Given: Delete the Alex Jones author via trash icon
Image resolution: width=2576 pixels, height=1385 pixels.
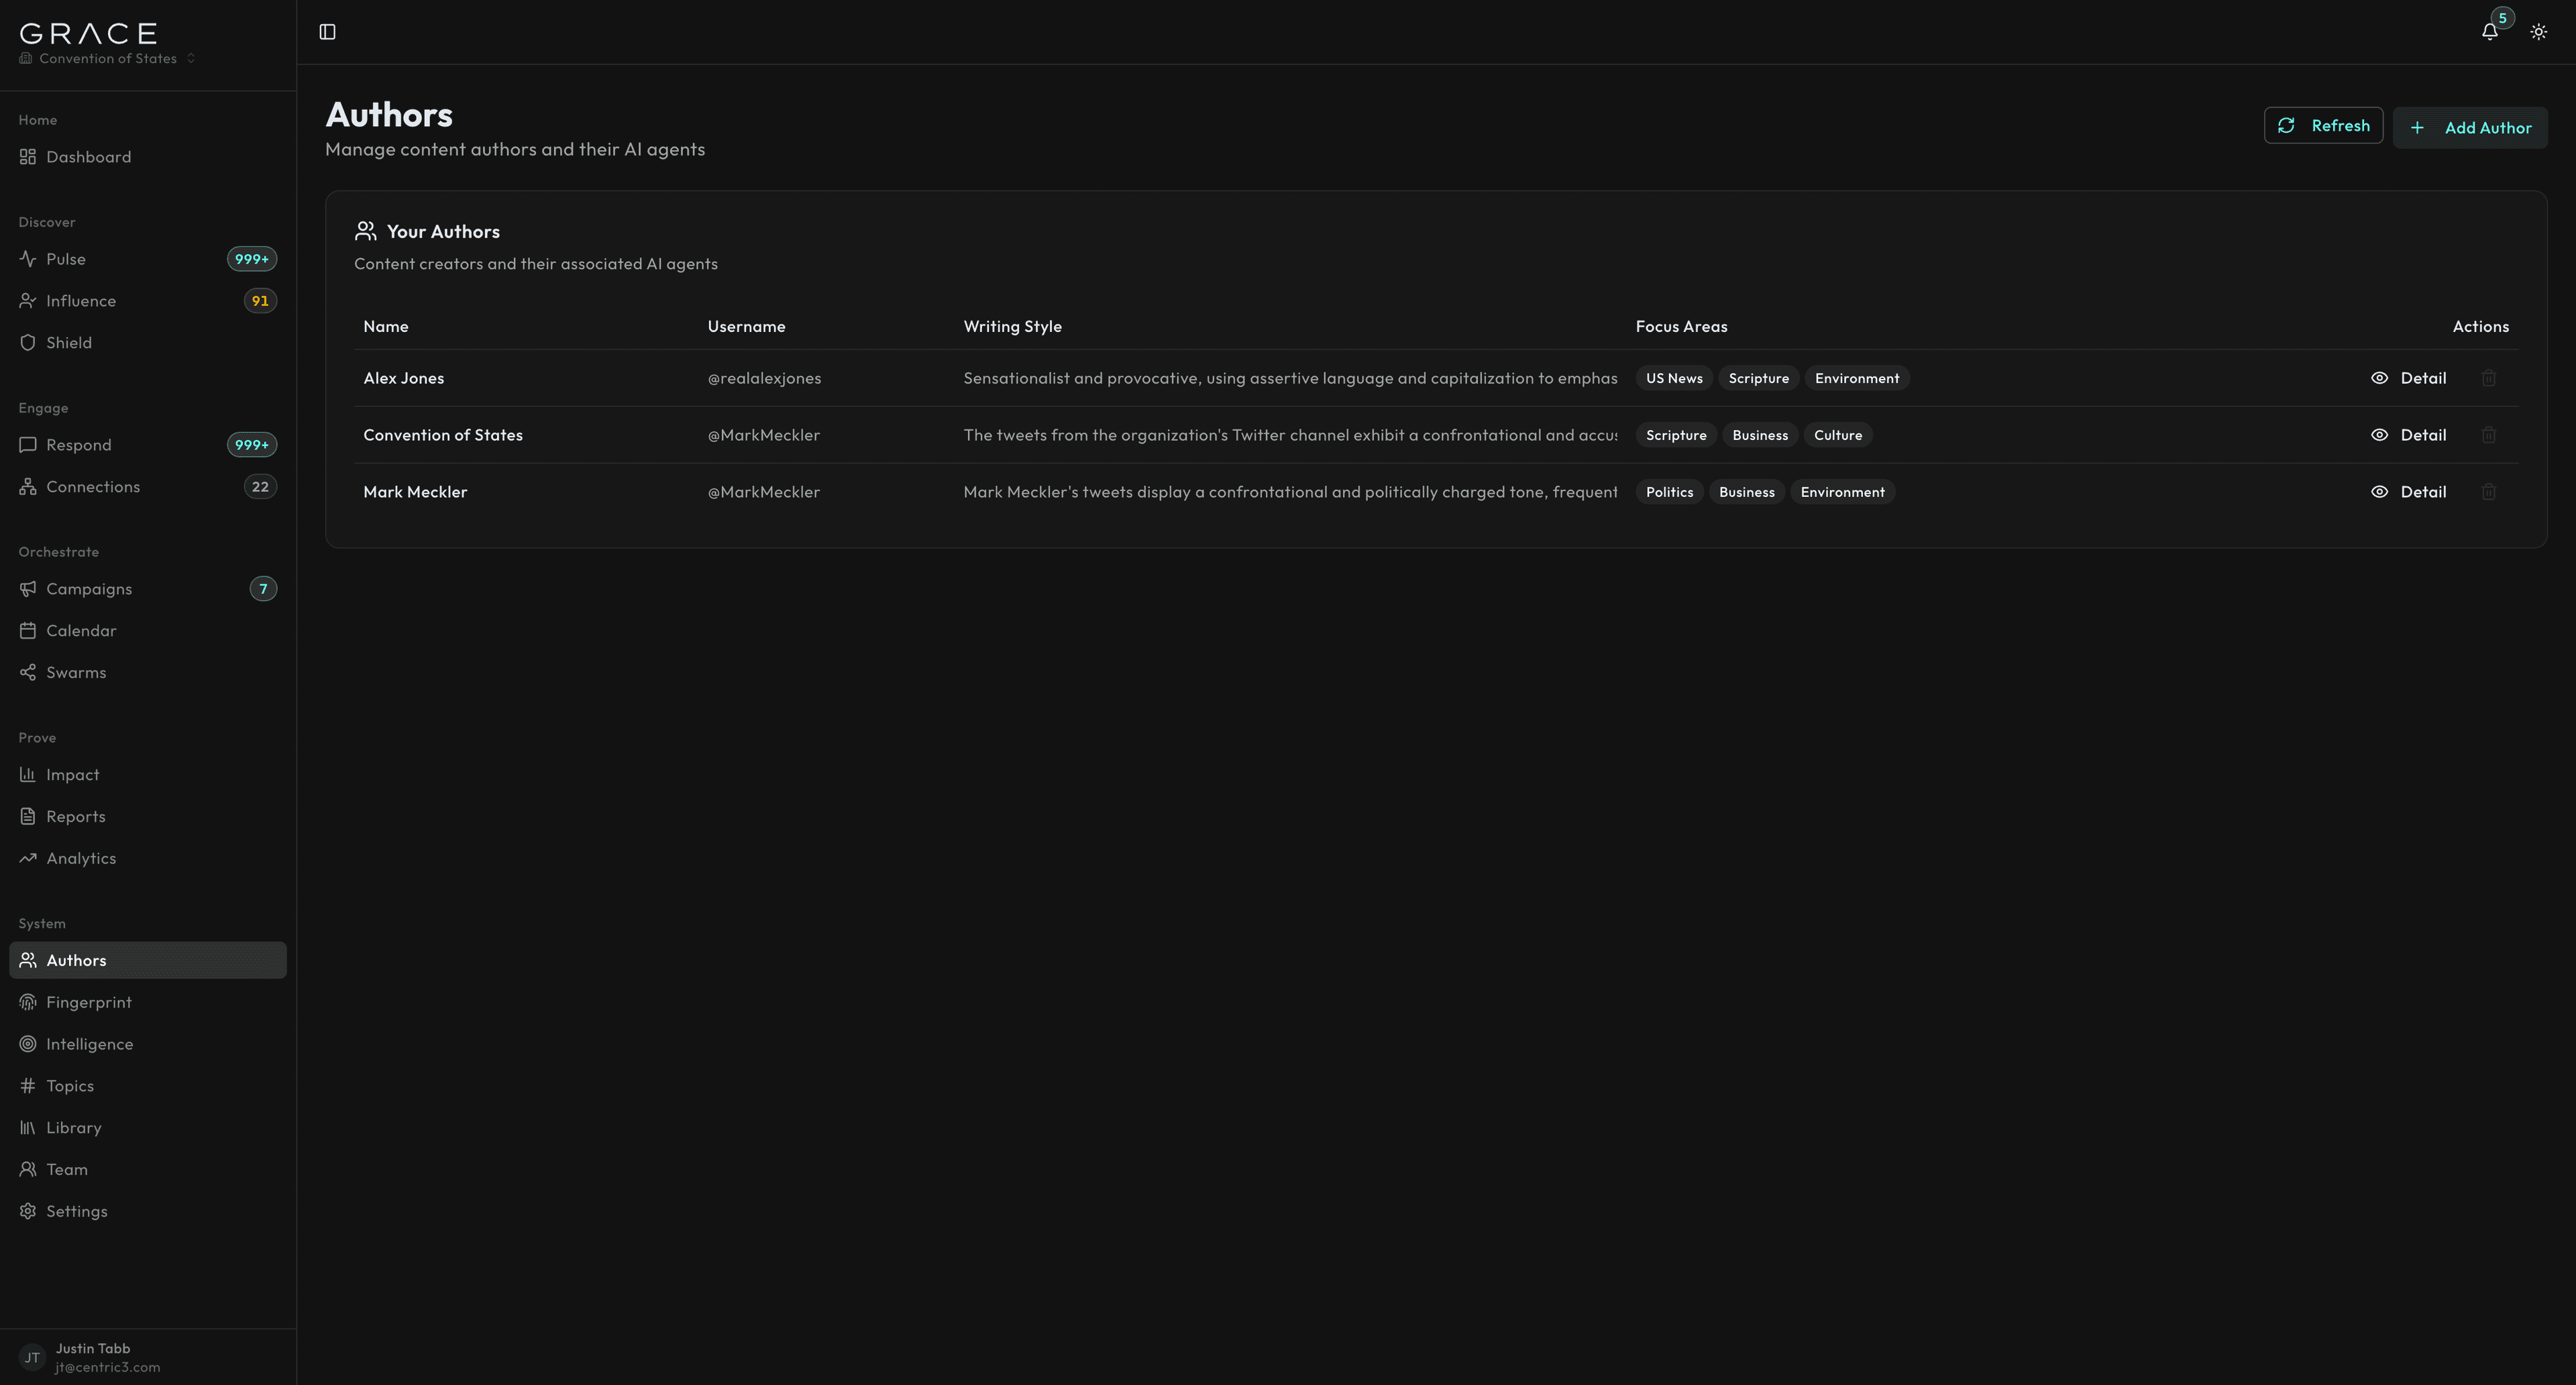Looking at the screenshot, I should [2488, 378].
